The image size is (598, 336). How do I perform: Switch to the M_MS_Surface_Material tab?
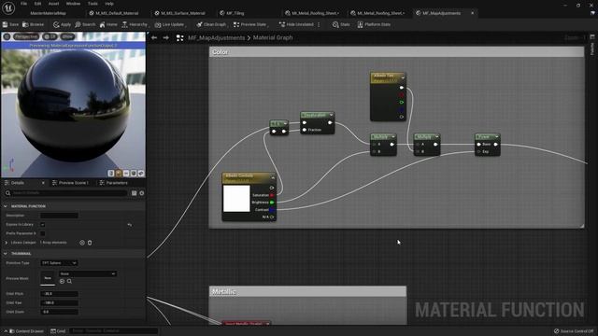tap(180, 13)
